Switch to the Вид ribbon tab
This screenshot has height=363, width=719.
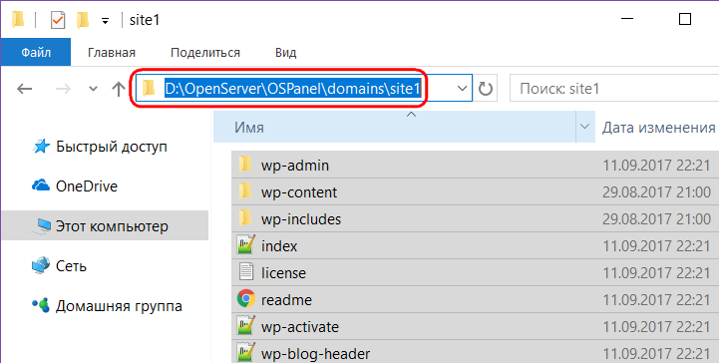pyautogui.click(x=285, y=52)
